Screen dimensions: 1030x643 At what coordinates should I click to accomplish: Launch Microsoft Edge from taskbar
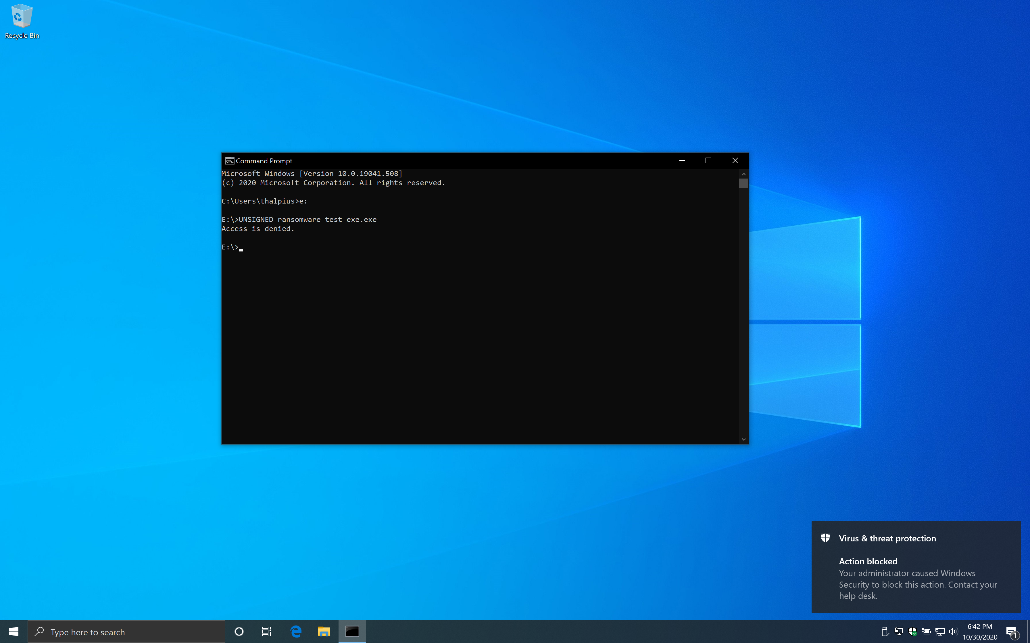tap(296, 632)
